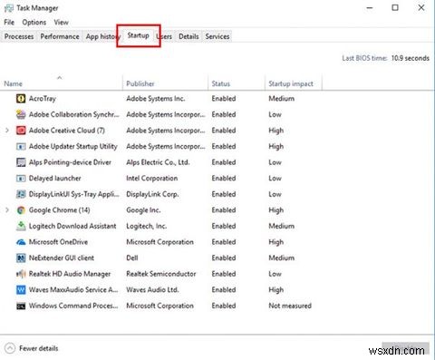Select the Waves MaxxAudio Service A... entry
Viewport: 435px width, 360px height.
[x=73, y=290]
